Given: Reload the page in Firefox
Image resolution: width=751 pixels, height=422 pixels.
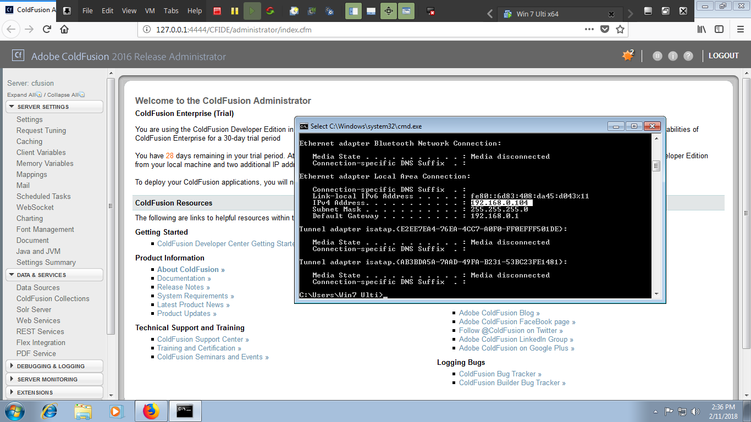Looking at the screenshot, I should pos(47,29).
